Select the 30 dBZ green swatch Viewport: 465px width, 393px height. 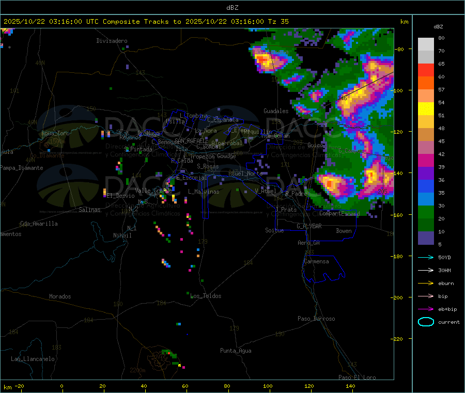426,212
